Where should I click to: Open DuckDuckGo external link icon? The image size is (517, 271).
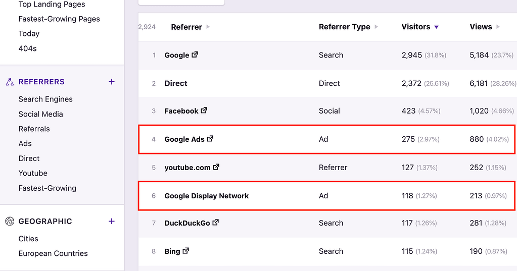(x=216, y=222)
